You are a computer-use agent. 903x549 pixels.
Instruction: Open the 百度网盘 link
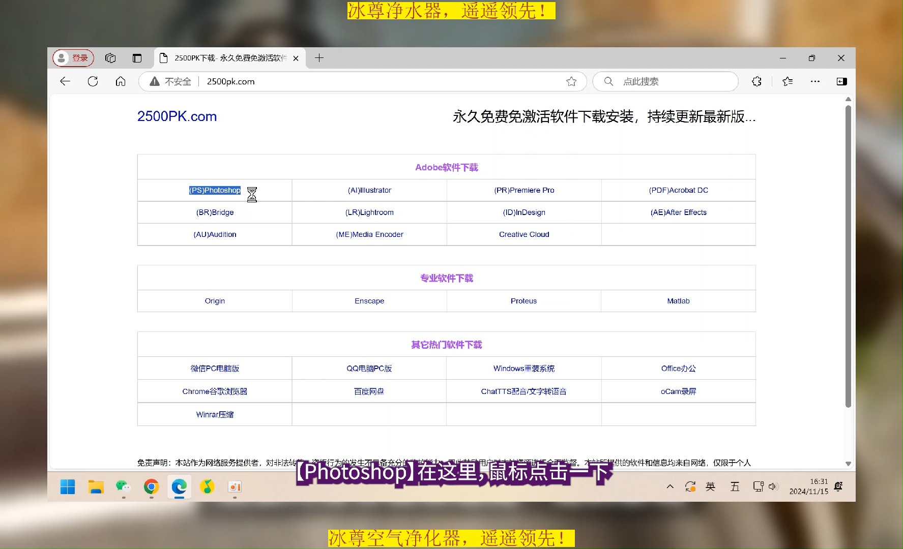click(x=369, y=391)
